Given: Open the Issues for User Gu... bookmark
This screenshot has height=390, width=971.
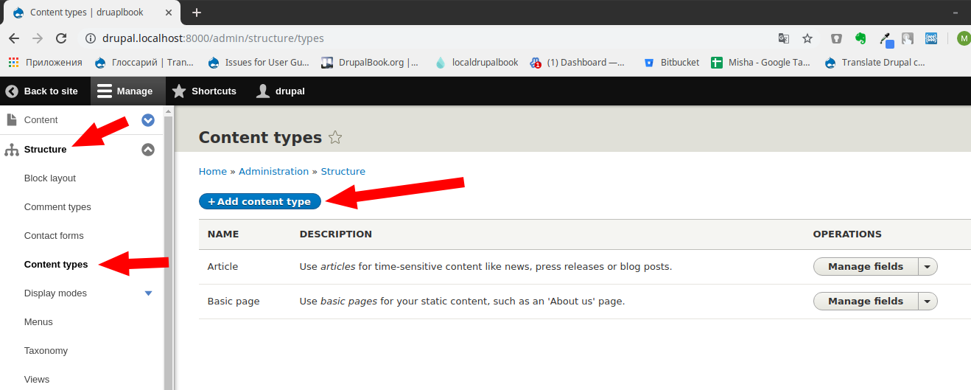Looking at the screenshot, I should 259,63.
